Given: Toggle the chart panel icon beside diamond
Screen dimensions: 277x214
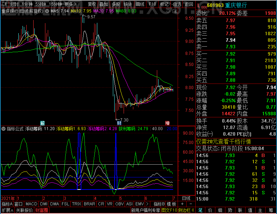Looking at the screenshot, I should 175,11.
